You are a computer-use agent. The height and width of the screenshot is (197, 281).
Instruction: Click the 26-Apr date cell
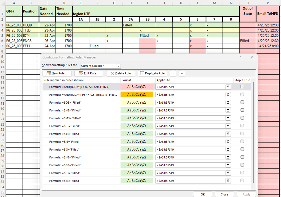point(47,41)
